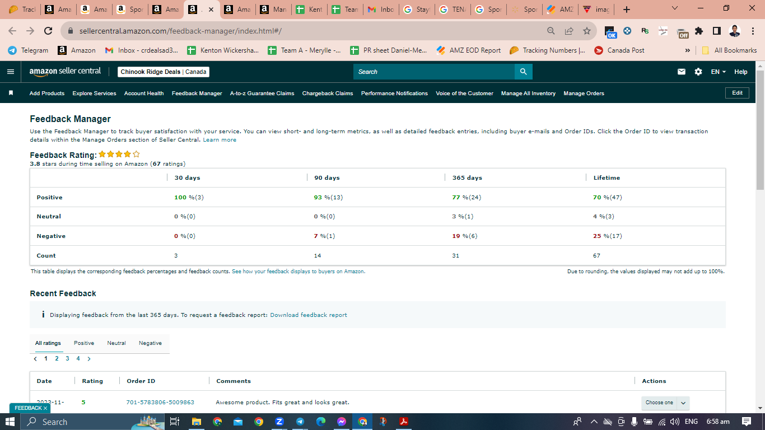
Task: Open the volume speaker tray icon
Action: [675, 422]
